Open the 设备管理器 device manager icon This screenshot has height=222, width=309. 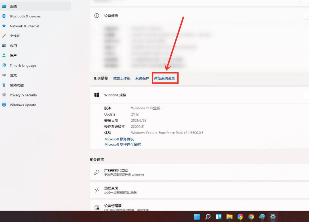coord(97,207)
